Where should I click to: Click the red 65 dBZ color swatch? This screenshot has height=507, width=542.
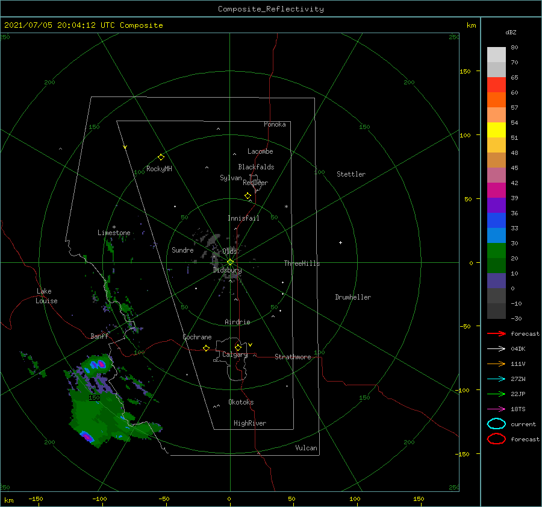[496, 84]
